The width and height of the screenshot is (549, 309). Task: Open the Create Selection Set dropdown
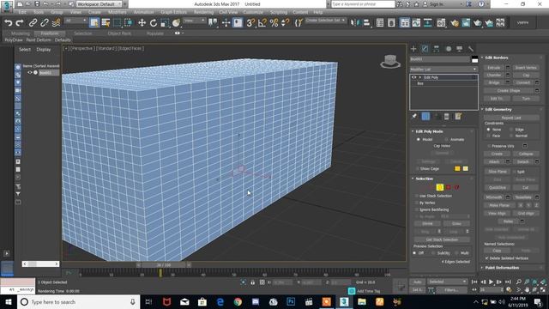point(325,21)
